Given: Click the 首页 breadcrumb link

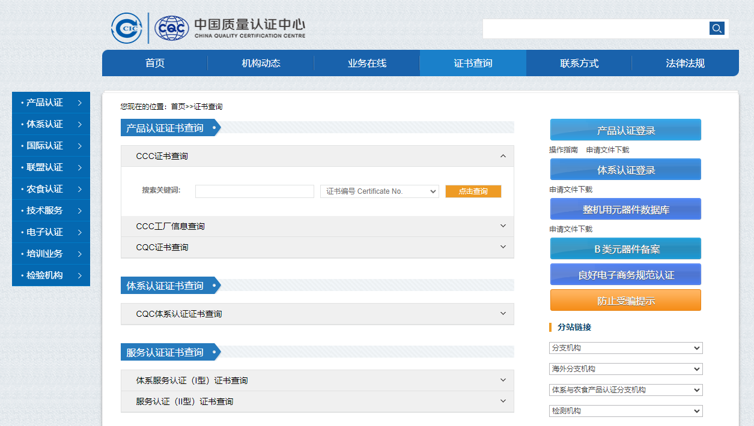Looking at the screenshot, I should pos(178,107).
